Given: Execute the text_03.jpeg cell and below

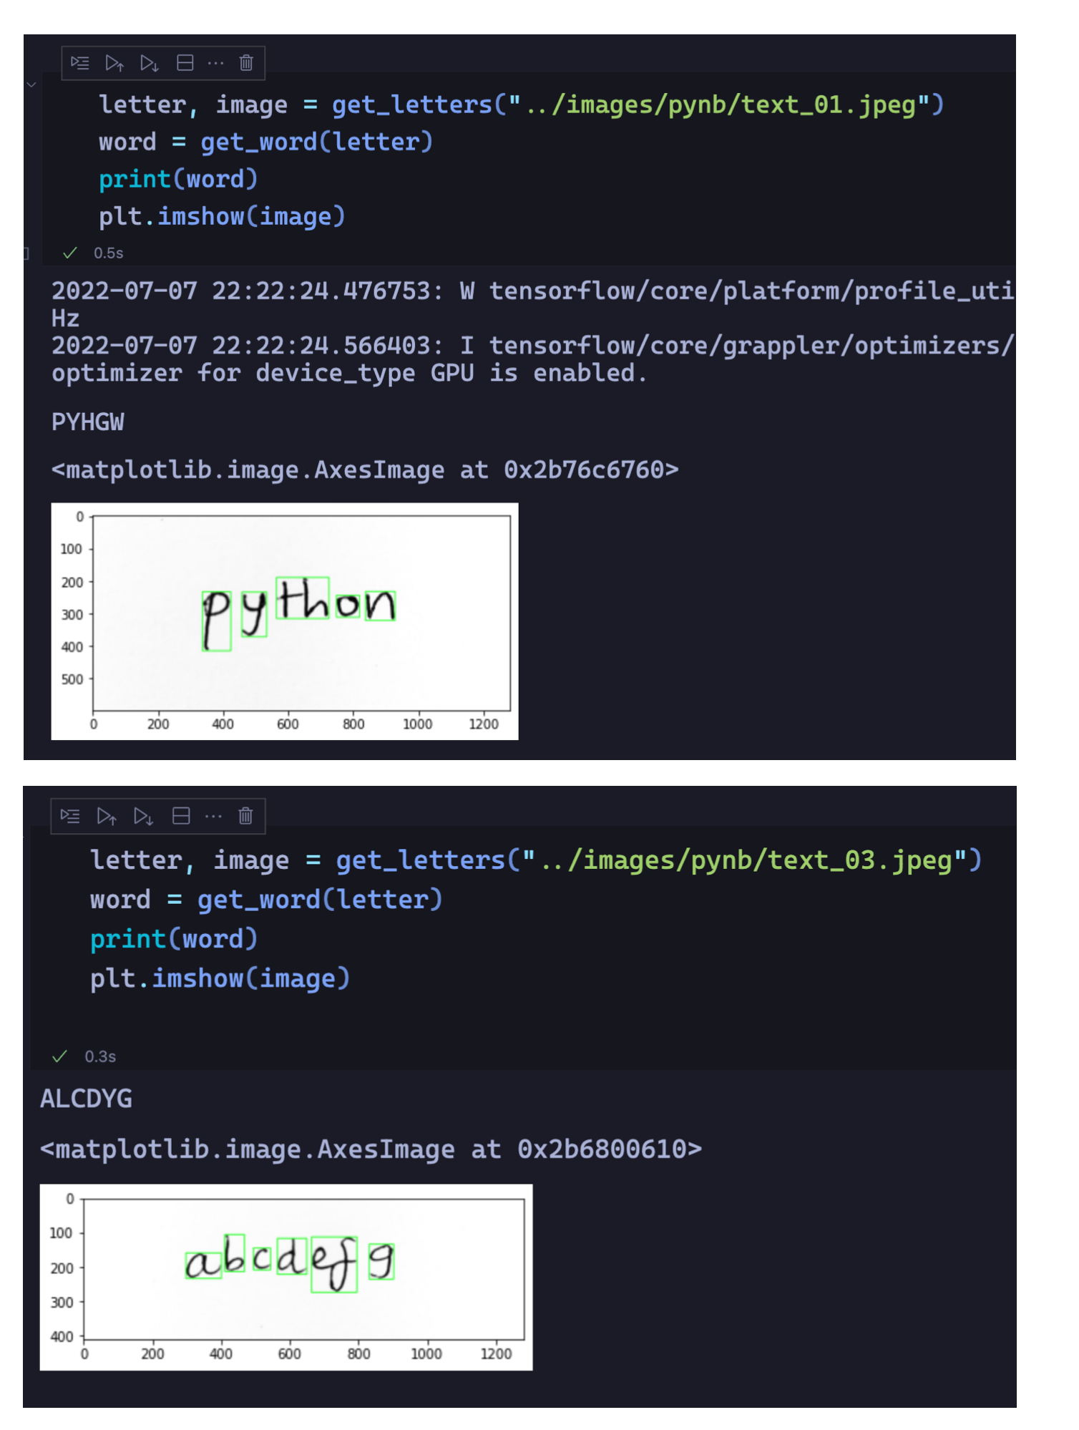Looking at the screenshot, I should pyautogui.click(x=143, y=816).
